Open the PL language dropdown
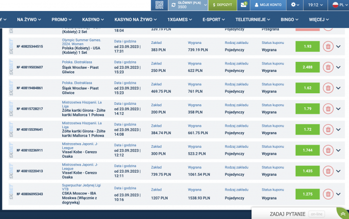 tap(338, 5)
